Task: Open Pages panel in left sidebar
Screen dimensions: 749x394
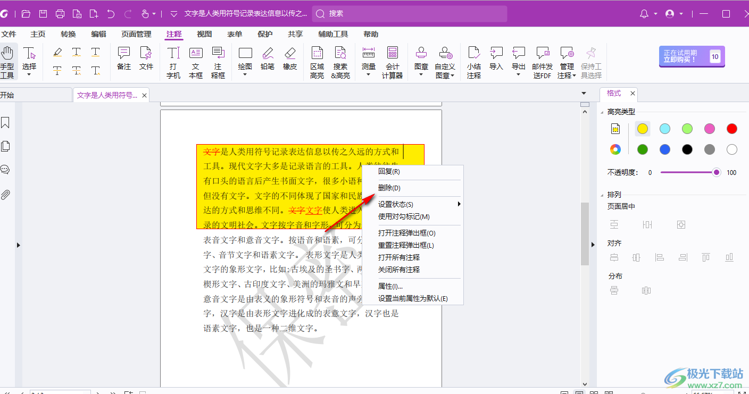Action: pyautogui.click(x=5, y=146)
